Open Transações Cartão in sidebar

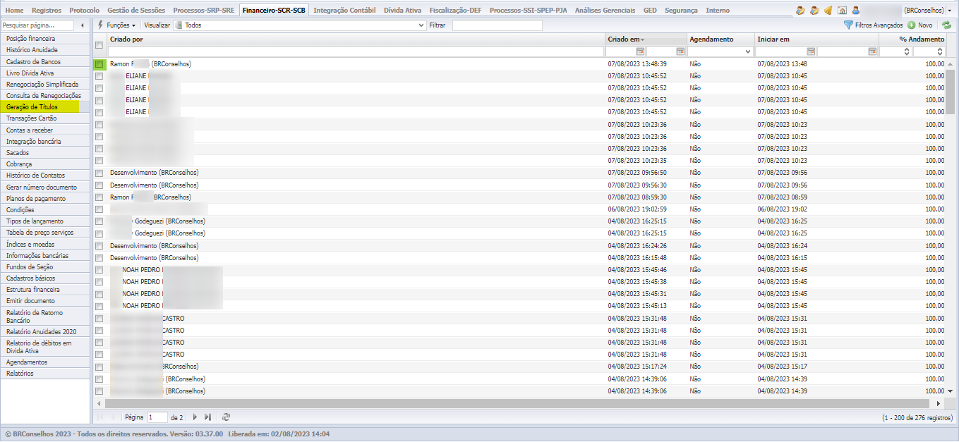tap(45, 118)
